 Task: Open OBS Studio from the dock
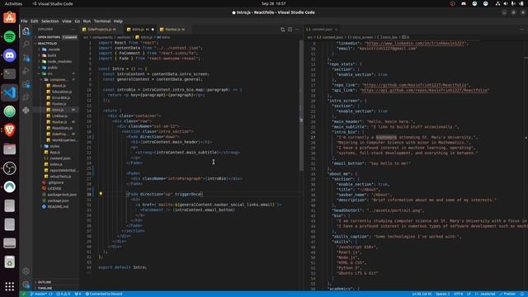click(9, 168)
